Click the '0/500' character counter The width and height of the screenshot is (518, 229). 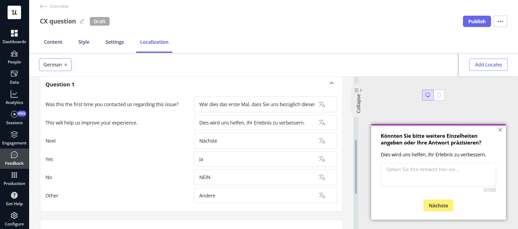click(490, 190)
